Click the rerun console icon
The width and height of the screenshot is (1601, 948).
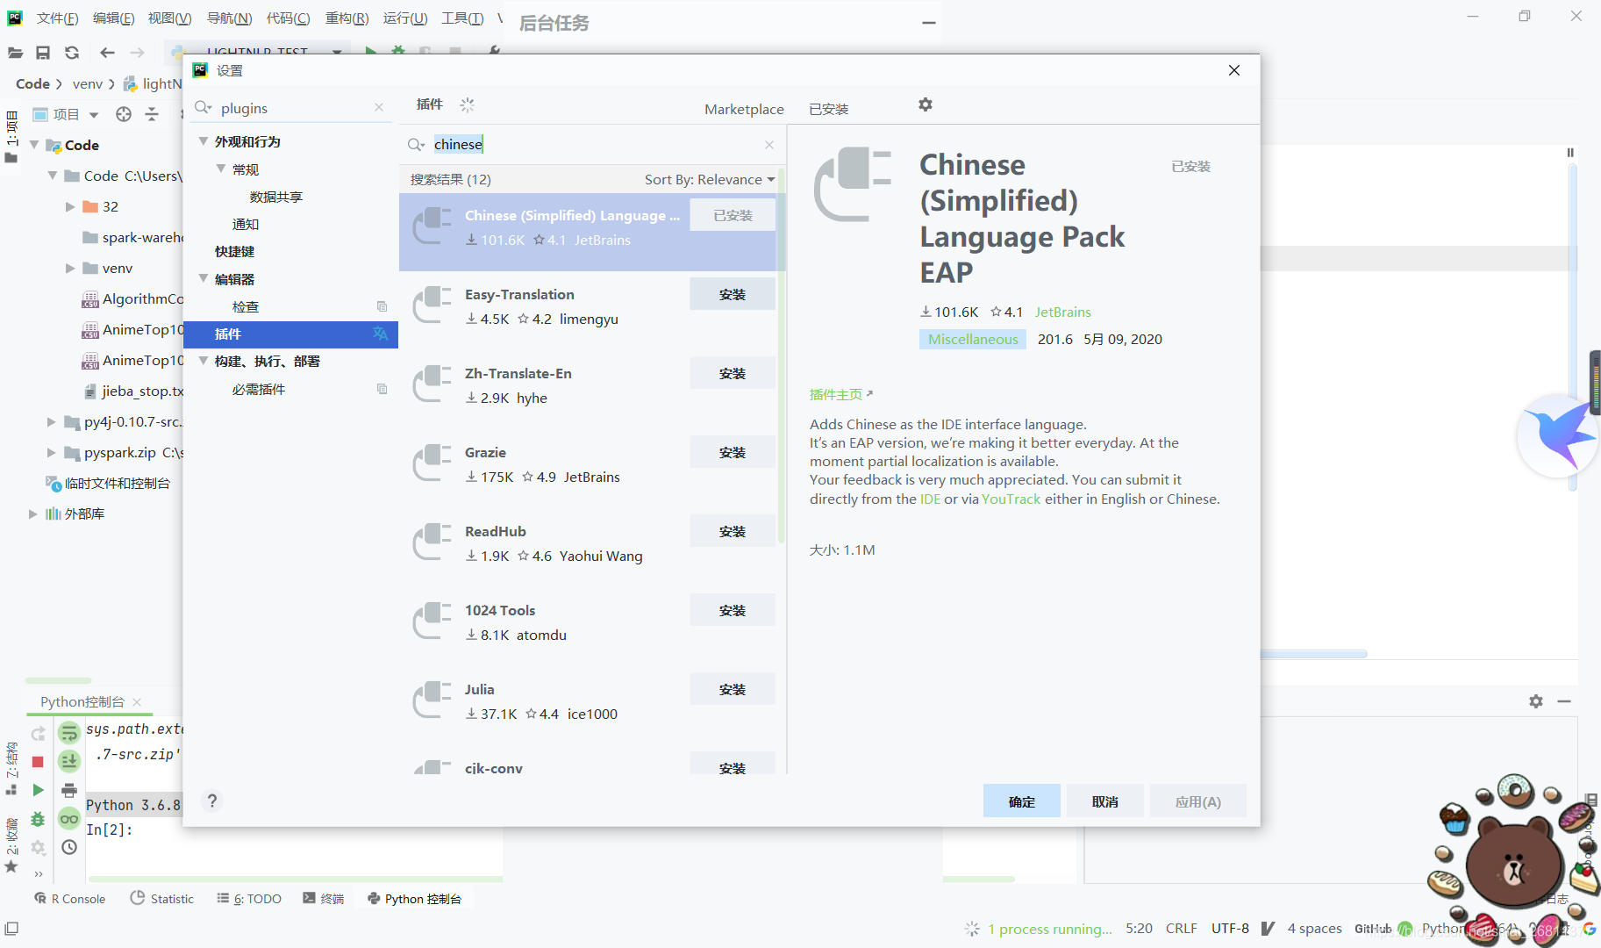click(38, 733)
